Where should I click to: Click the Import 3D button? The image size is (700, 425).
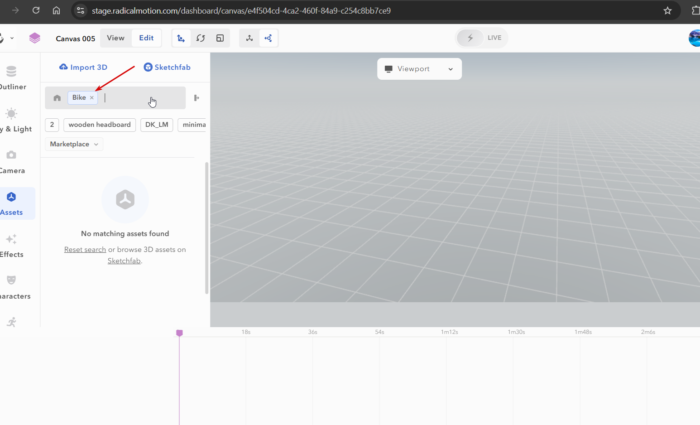[x=83, y=67]
